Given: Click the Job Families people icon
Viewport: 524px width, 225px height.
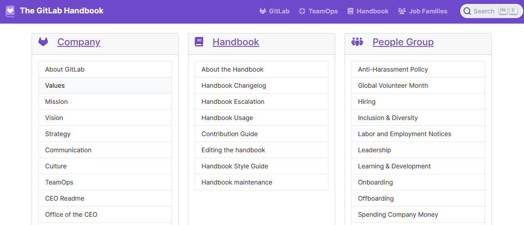Looking at the screenshot, I should point(402,11).
